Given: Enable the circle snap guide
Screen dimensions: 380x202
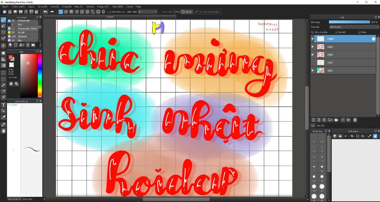Looking at the screenshot, I should tap(87, 11).
